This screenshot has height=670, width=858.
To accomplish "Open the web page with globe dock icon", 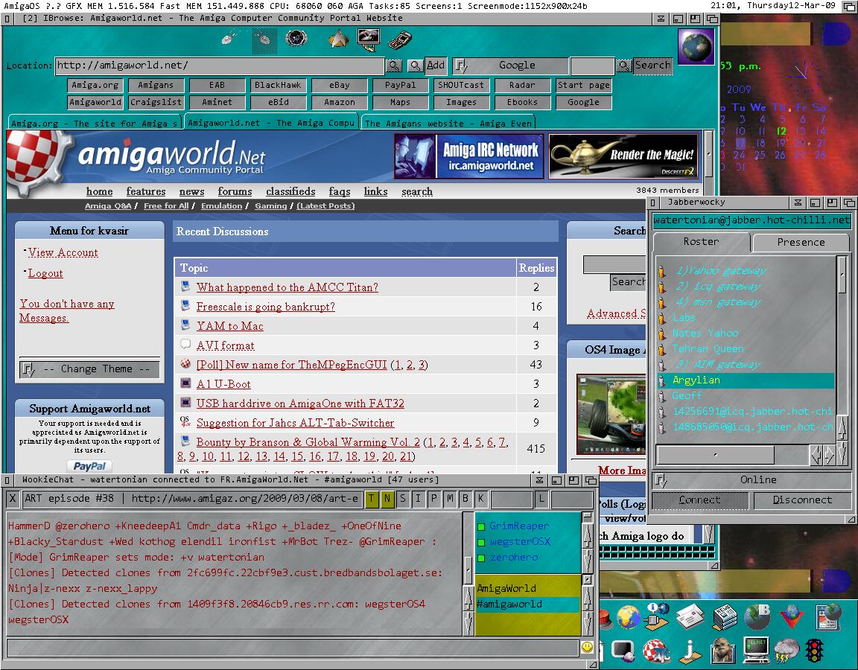I will point(827,616).
